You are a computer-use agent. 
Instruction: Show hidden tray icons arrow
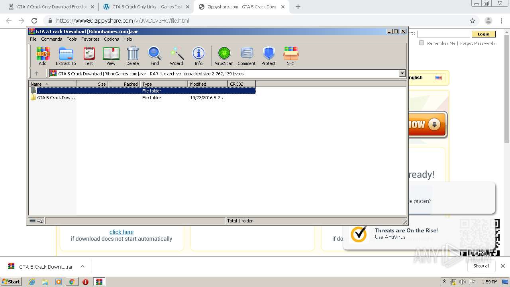445,282
